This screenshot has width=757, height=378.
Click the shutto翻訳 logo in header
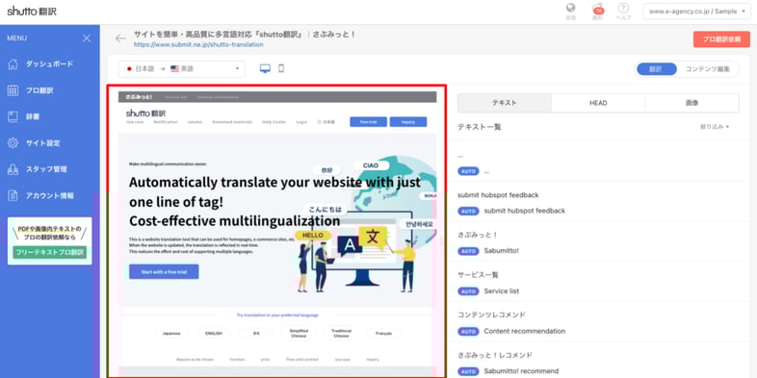[x=32, y=11]
